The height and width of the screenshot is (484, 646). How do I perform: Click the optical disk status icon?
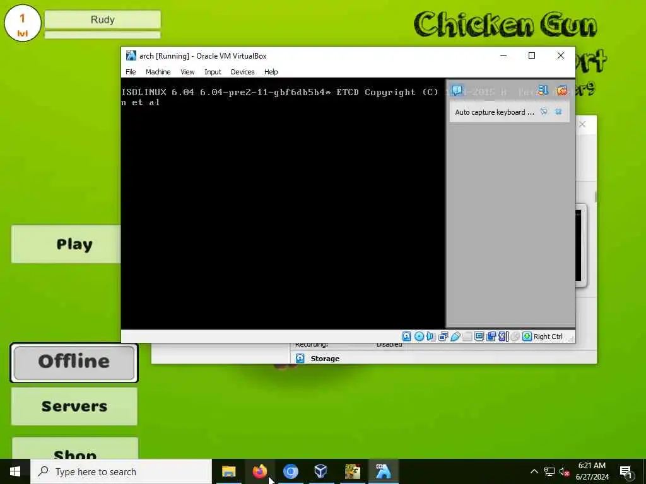[419, 337]
